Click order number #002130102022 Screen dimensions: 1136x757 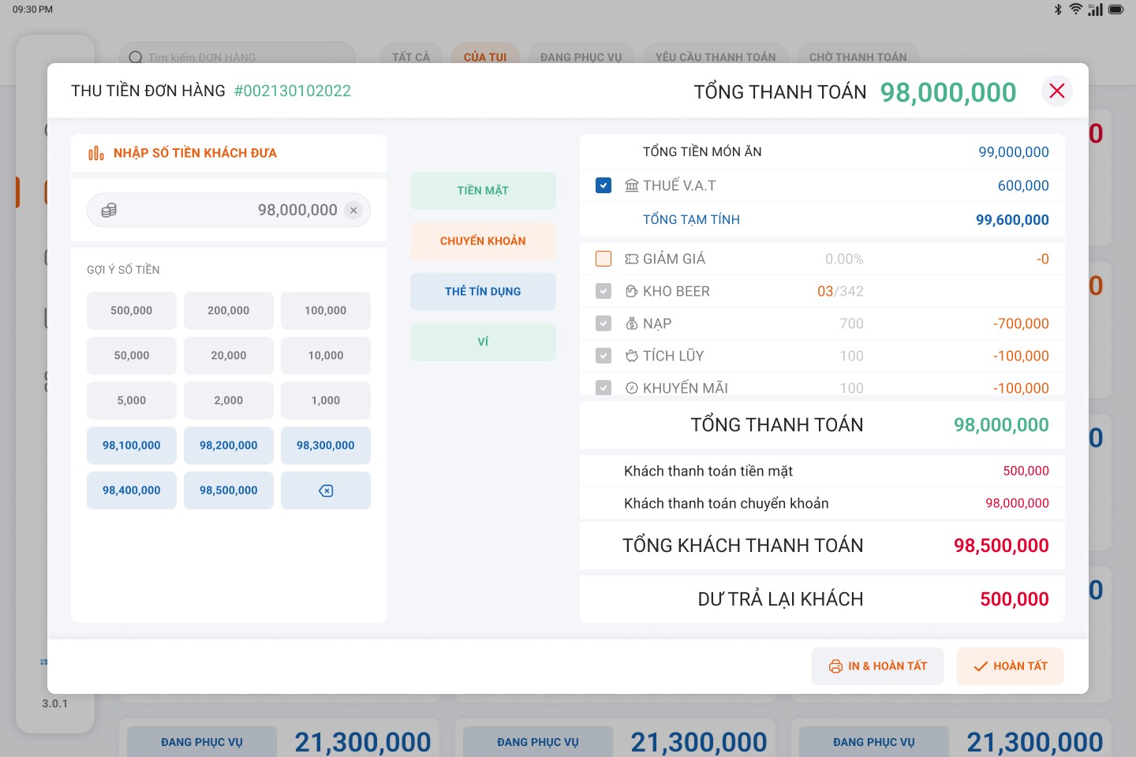[293, 91]
